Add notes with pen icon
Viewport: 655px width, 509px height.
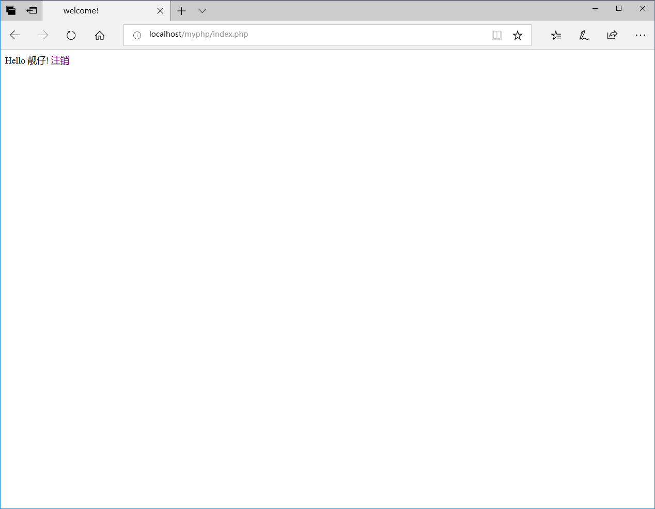coord(584,35)
